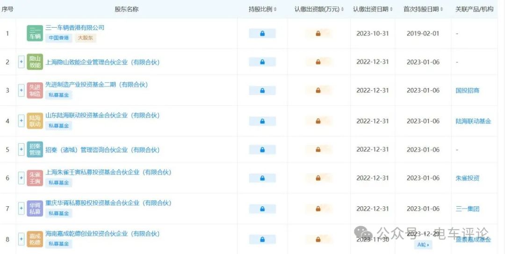
Task: Expand the 招秦（诸城）管理咨询 row
Action: point(21,150)
